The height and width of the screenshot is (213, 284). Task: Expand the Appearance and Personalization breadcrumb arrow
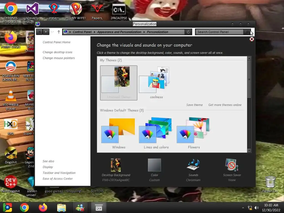144,32
